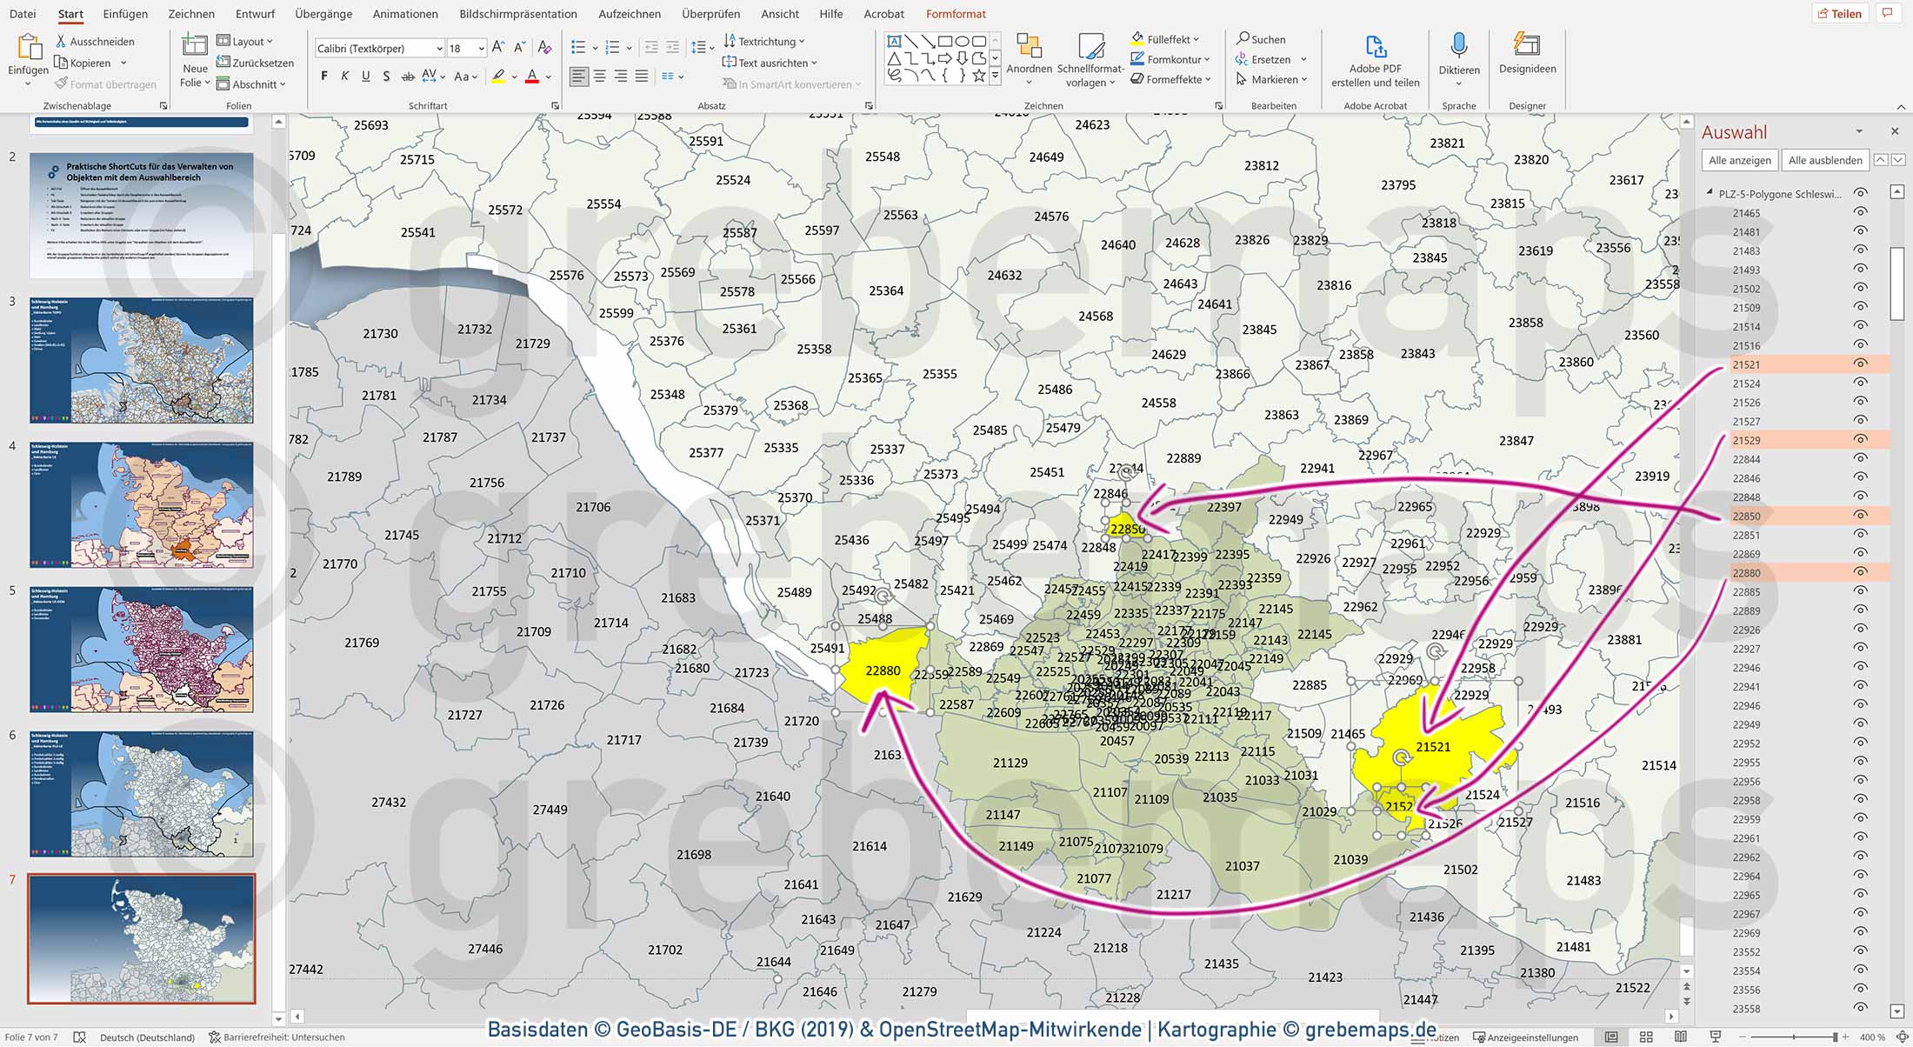Click the Ausschneiden scissors icon
1913x1047 pixels.
pos(61,41)
